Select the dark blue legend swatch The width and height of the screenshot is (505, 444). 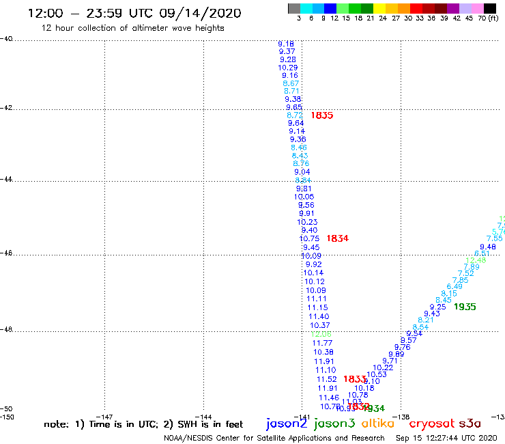point(330,8)
